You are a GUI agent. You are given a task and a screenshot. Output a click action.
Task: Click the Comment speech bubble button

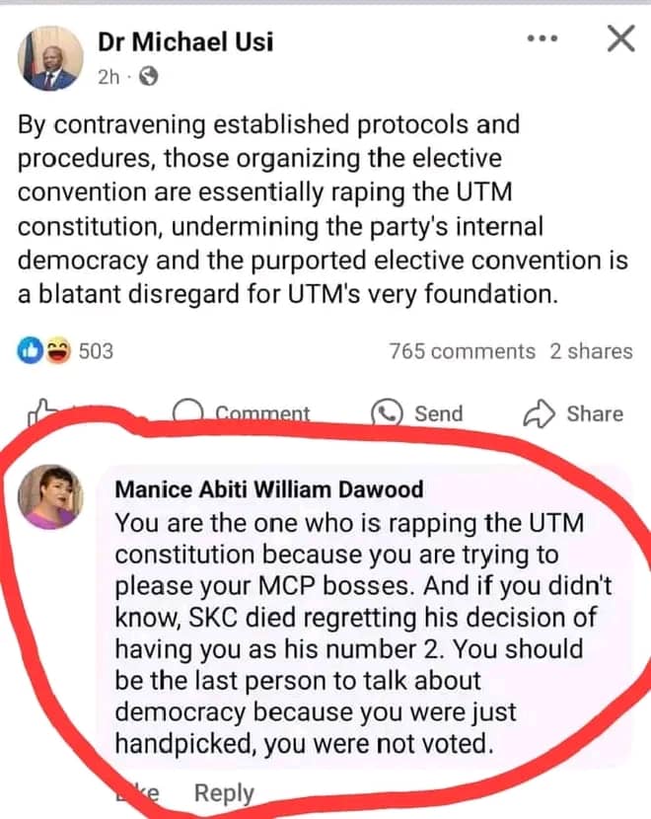(x=189, y=413)
